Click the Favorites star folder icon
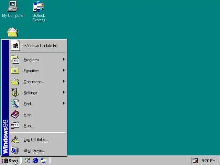The image size is (220, 165). tap(15, 71)
